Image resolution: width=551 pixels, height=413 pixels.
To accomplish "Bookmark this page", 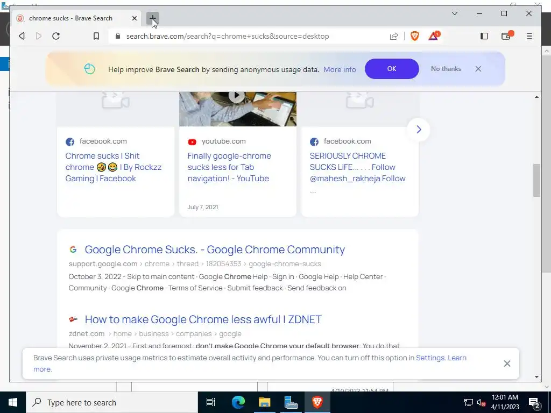I will pyautogui.click(x=96, y=36).
